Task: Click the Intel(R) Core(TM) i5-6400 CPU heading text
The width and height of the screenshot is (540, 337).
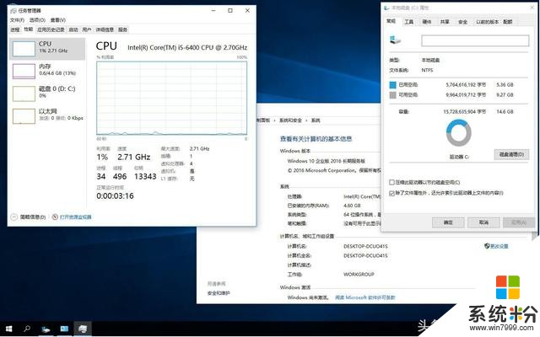Action: [x=187, y=47]
